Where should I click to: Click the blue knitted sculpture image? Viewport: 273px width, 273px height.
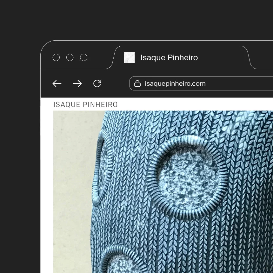click(163, 192)
